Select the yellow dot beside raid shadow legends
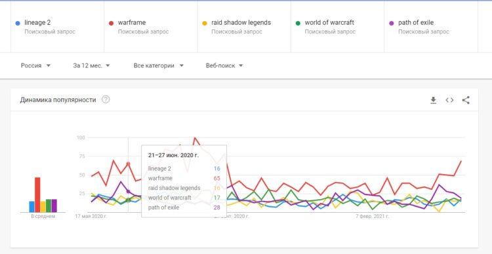The height and width of the screenshot is (254, 492). (205, 23)
